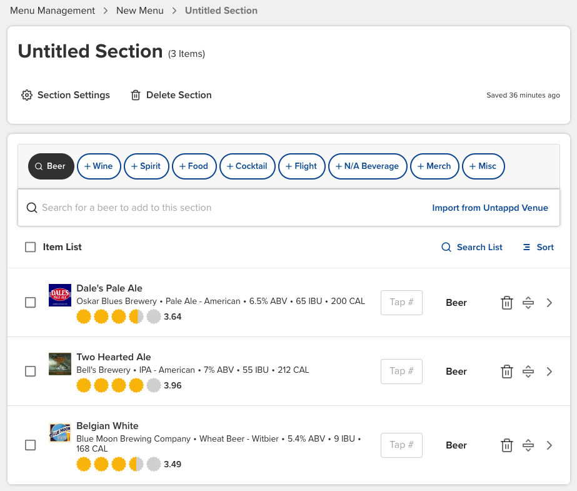Viewport: 577px width, 491px height.
Task: Click the Section Settings gear icon
Action: [26, 95]
